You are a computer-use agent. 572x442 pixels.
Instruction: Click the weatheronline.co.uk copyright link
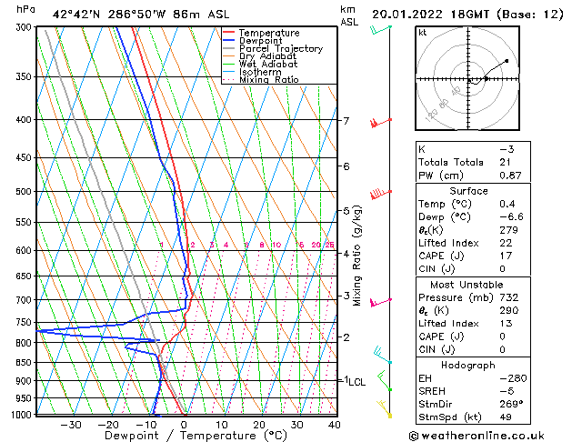tap(477, 436)
